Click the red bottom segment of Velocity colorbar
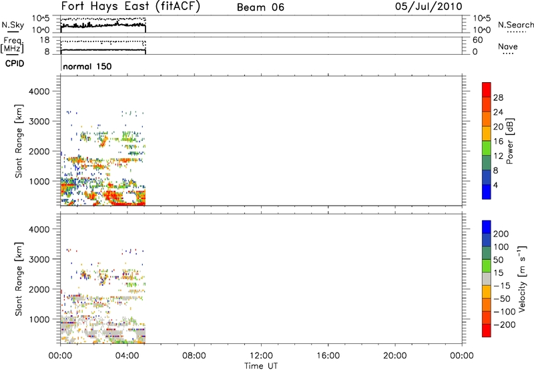 point(487,331)
